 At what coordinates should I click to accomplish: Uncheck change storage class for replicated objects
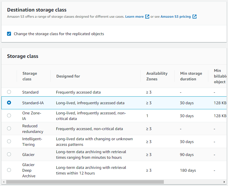[9, 34]
